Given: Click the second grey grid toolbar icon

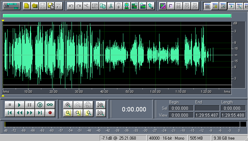Looking at the screenshot, I should (187, 6).
